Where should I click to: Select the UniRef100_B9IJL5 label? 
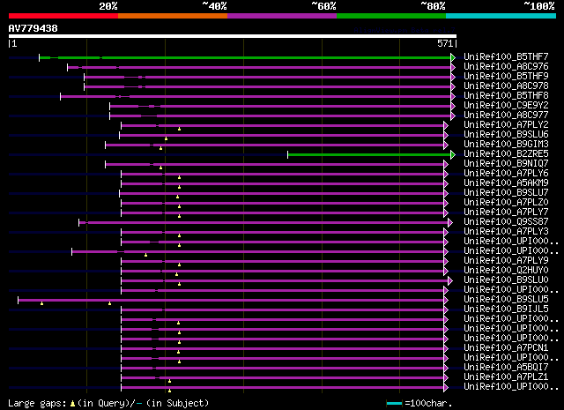pos(506,309)
